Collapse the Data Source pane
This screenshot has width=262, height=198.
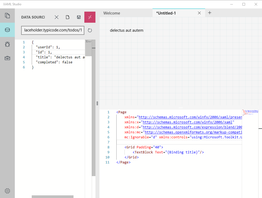pos(90,17)
